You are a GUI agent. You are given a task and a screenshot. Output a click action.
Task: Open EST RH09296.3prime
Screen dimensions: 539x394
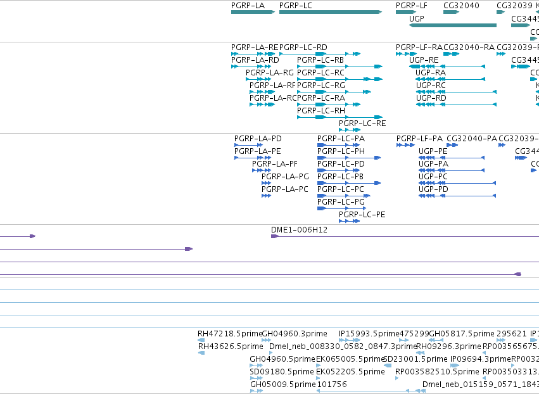(448, 346)
